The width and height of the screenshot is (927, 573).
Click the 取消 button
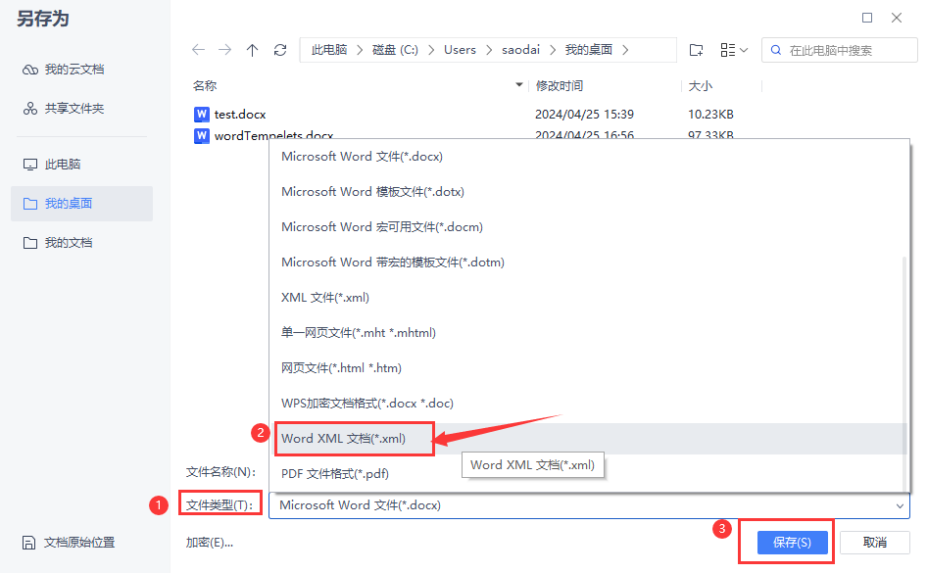[x=874, y=543]
